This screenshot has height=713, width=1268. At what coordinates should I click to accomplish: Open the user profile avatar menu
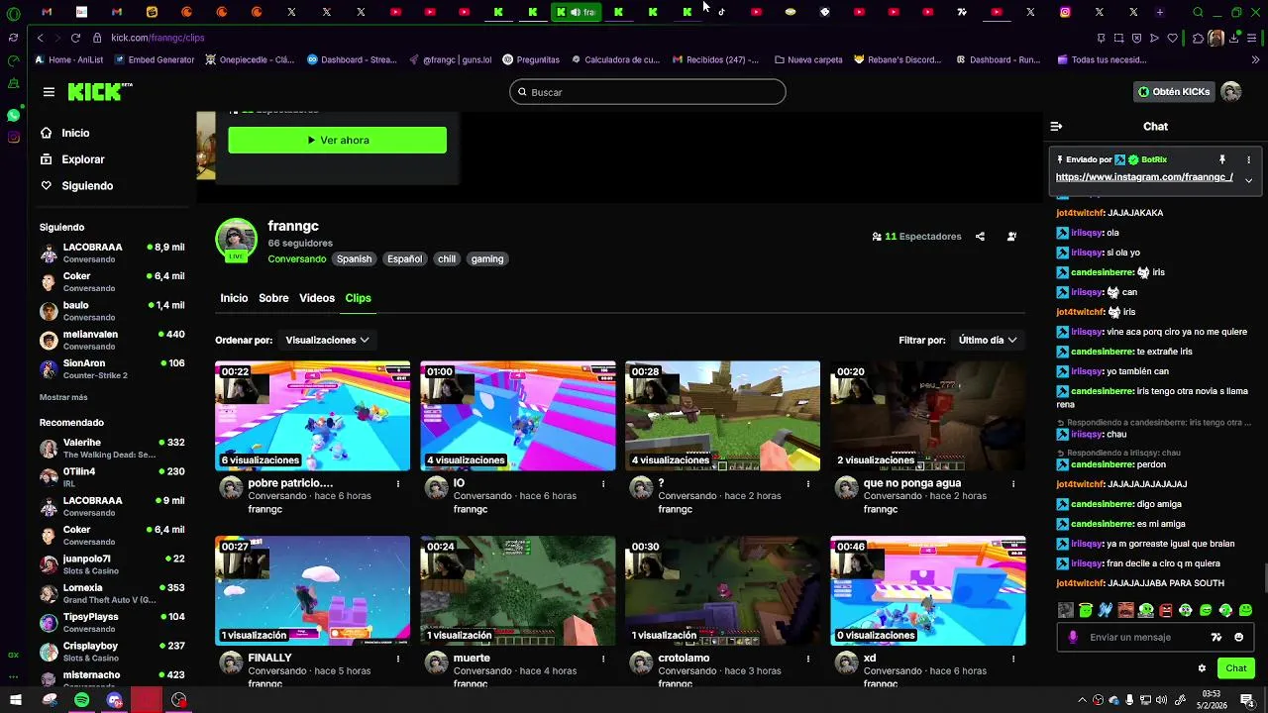[x=1231, y=92]
